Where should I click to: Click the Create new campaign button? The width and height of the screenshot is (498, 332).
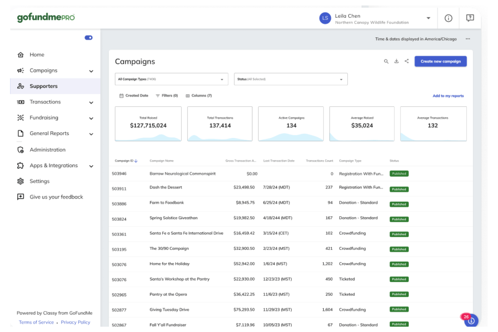pyautogui.click(x=440, y=62)
